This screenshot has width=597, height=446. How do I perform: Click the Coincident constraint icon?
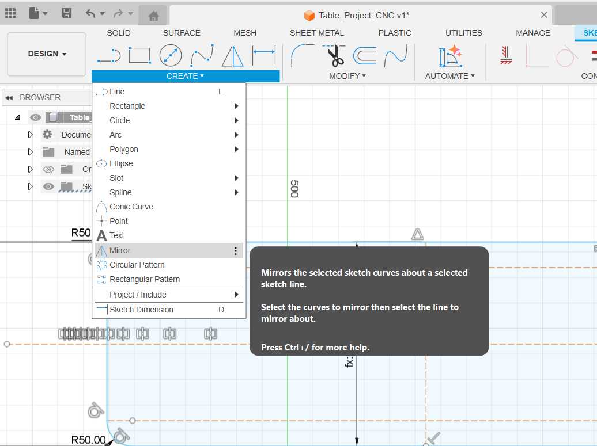pos(537,55)
